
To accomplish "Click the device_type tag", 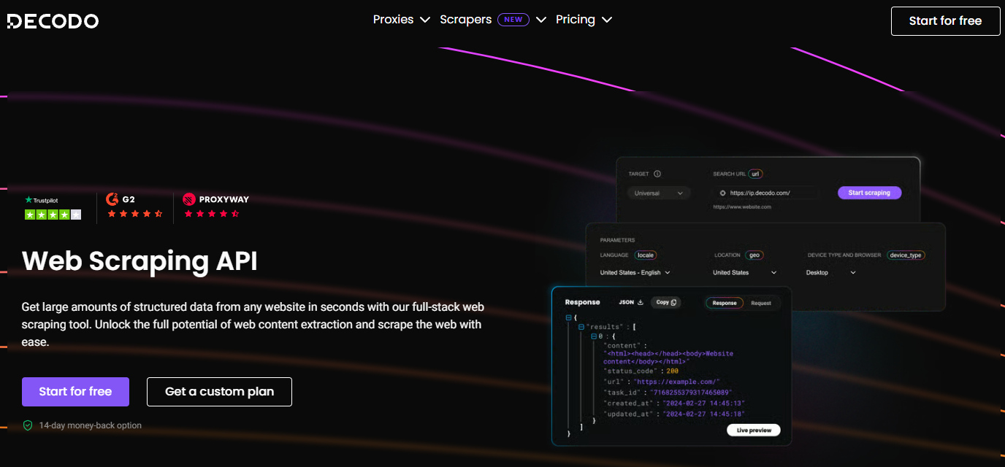I will tap(906, 255).
